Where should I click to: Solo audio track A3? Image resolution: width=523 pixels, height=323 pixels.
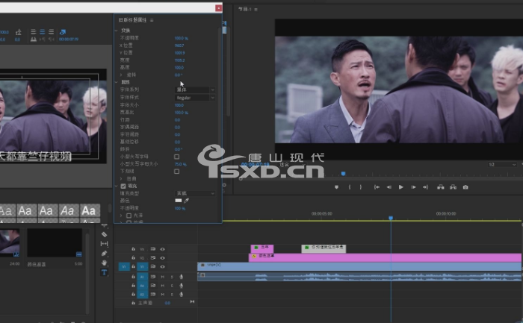(172, 295)
